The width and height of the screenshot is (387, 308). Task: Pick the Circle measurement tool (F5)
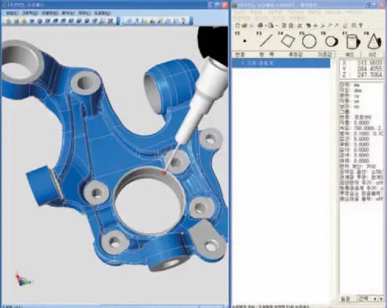(308, 41)
